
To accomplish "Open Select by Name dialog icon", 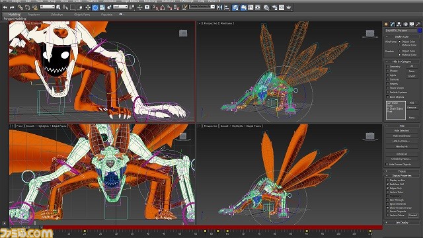I will 65,7.
